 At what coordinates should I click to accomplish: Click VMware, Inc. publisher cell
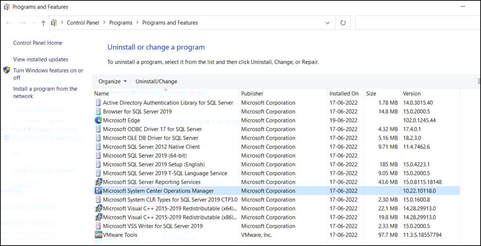[x=256, y=235]
